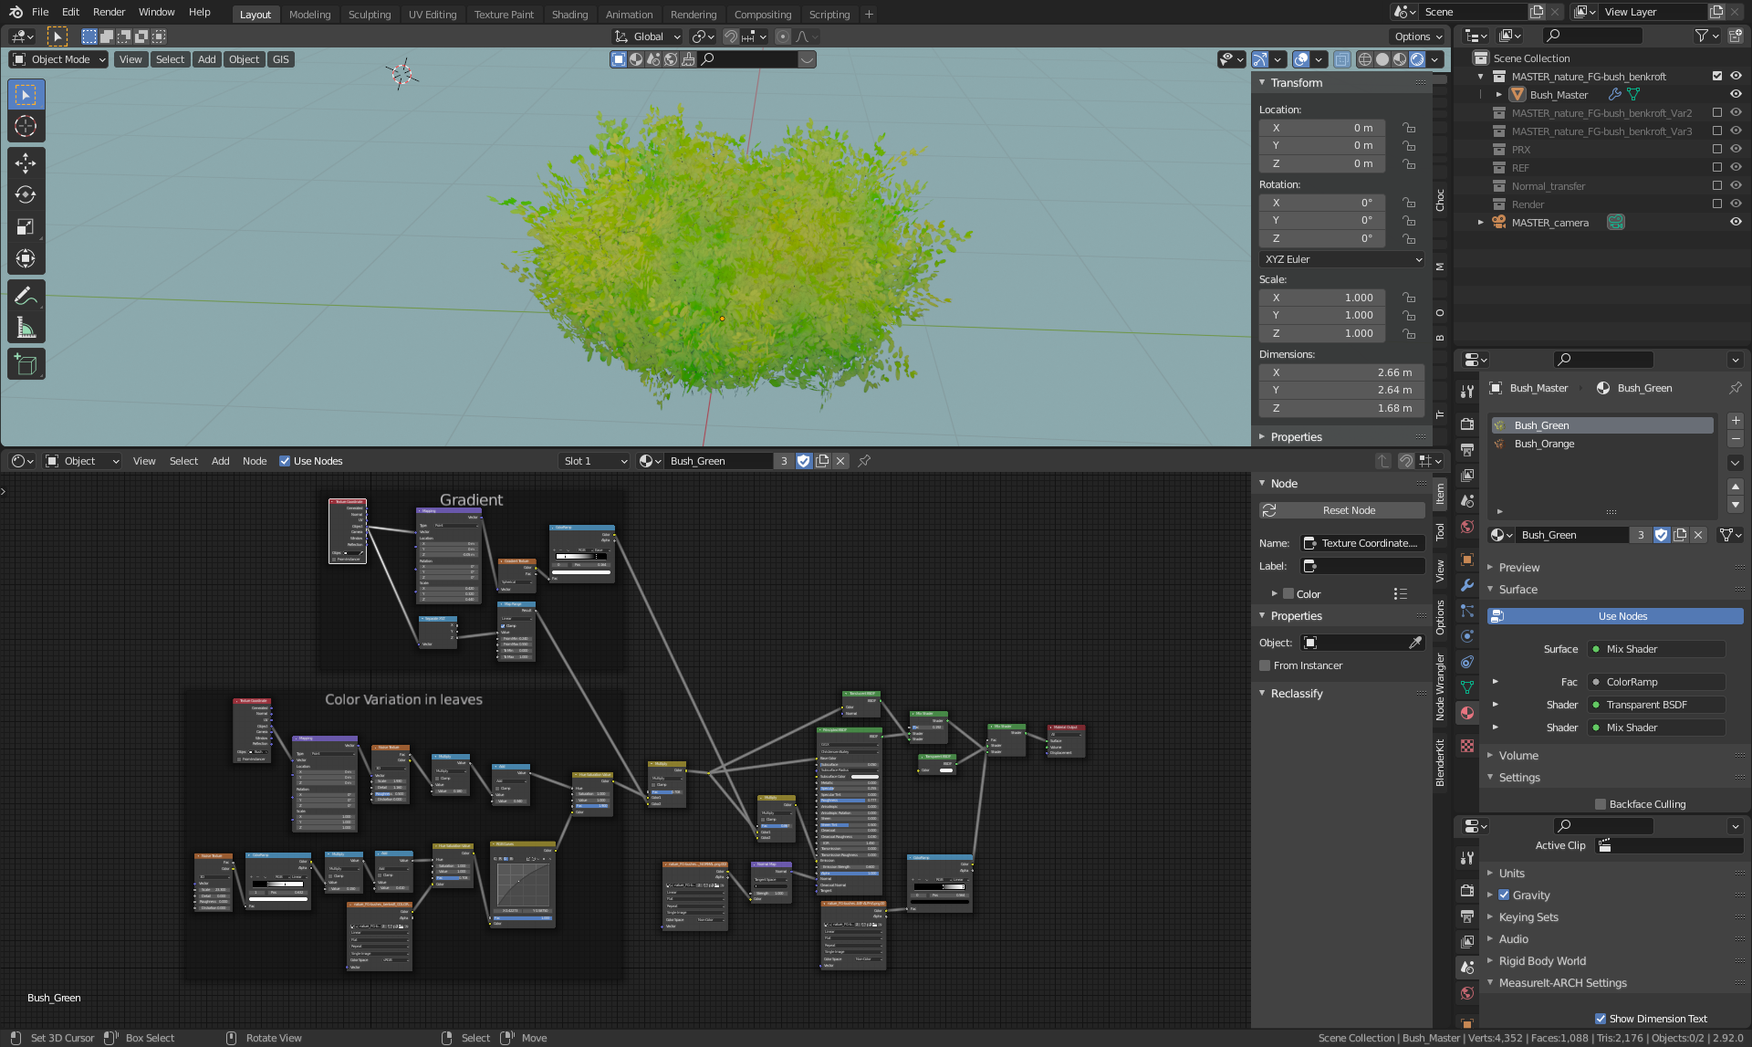1752x1047 pixels.
Task: Hide MASTER_camera with its eye icon
Action: click(1736, 222)
